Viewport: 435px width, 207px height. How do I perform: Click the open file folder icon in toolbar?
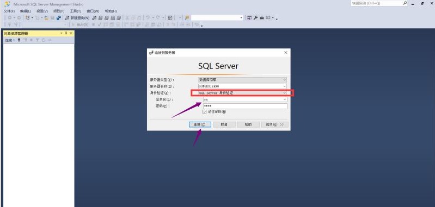46,18
